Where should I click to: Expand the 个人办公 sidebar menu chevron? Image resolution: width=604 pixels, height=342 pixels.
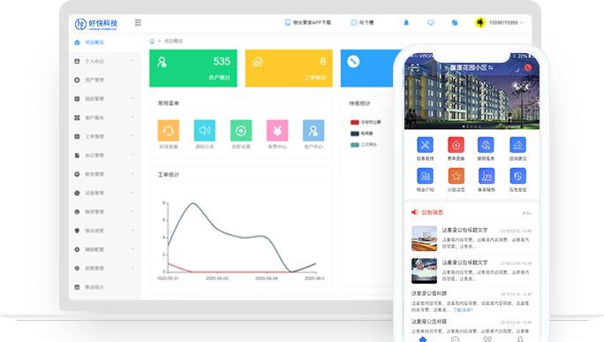click(132, 61)
